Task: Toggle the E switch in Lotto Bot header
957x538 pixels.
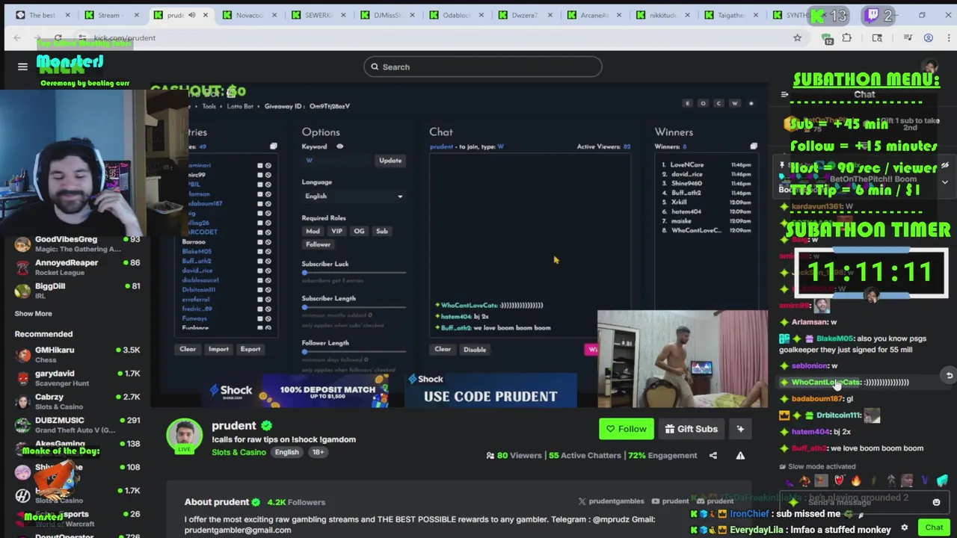Action: [x=687, y=103]
